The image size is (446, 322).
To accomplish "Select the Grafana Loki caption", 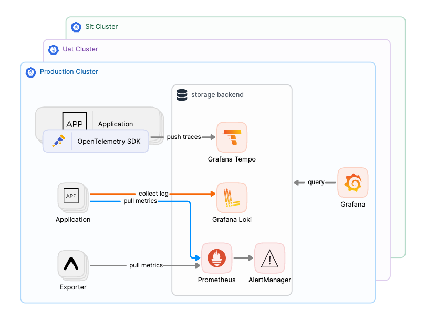I will 232,220.
